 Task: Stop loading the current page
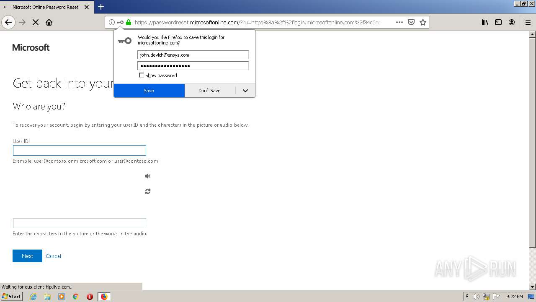point(36,22)
